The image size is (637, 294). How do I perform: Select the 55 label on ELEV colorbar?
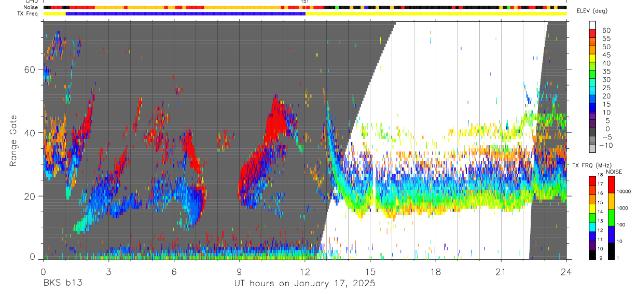606,38
